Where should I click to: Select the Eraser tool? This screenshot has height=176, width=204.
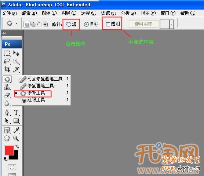point(7,95)
